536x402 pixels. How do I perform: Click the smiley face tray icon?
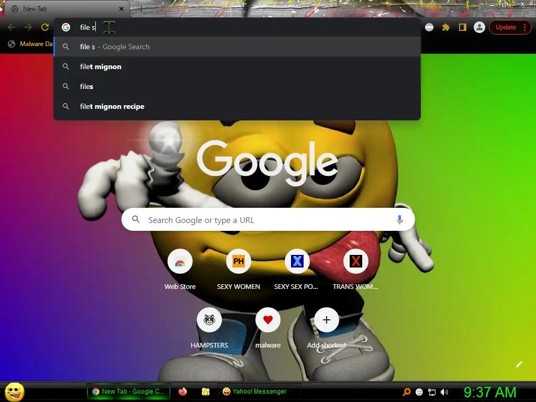pyautogui.click(x=419, y=392)
